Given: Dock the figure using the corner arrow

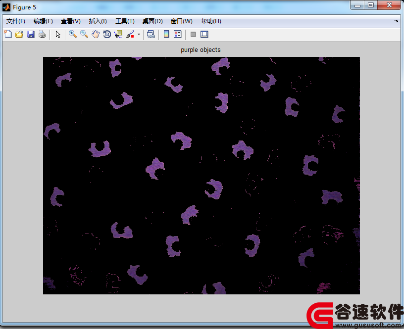Looking at the screenshot, I should click(396, 21).
